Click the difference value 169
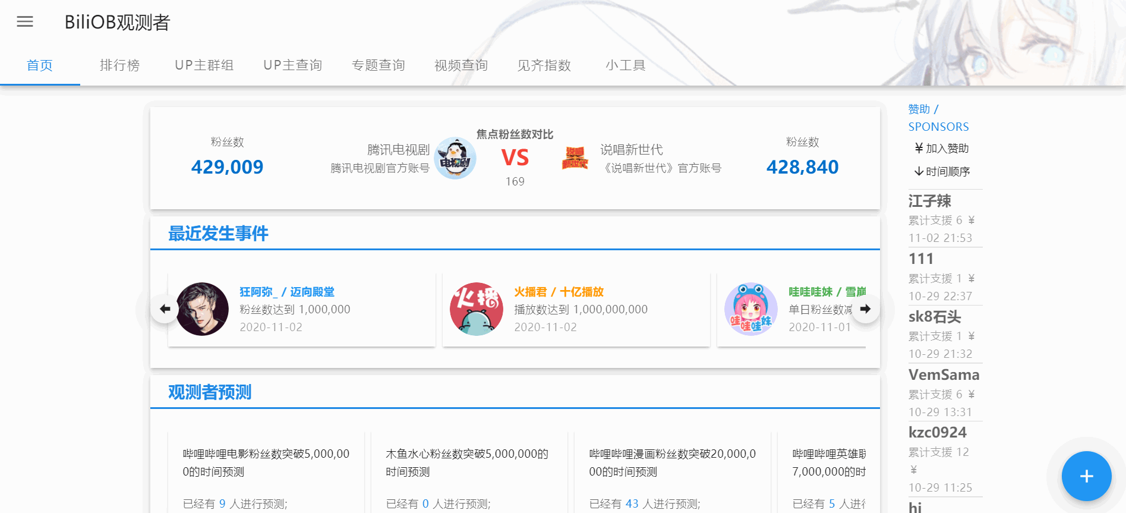The width and height of the screenshot is (1126, 513). tap(515, 182)
